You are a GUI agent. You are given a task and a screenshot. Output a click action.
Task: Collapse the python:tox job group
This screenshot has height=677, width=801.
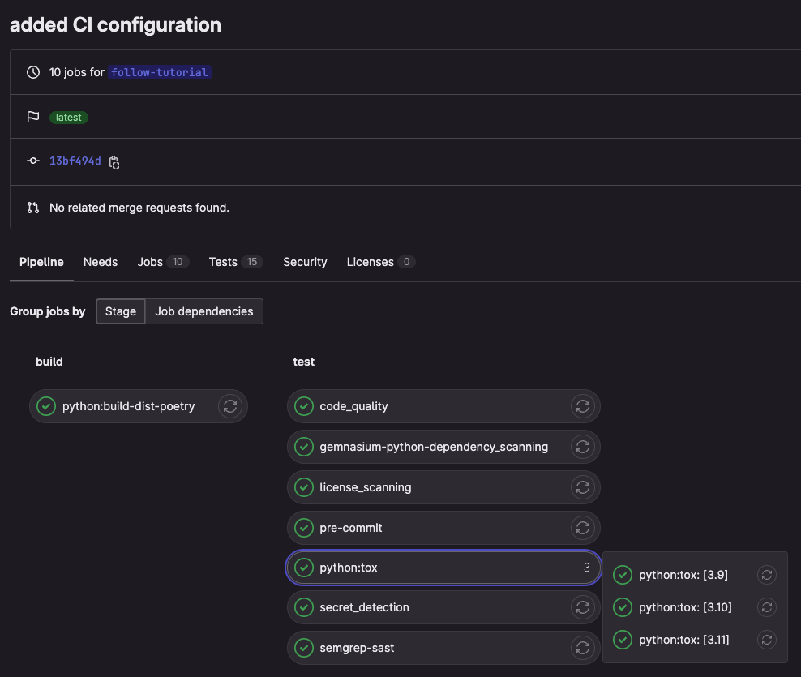(443, 568)
